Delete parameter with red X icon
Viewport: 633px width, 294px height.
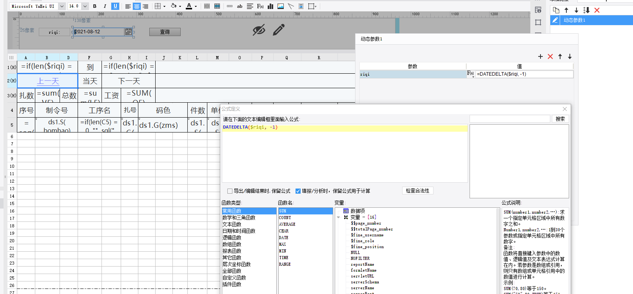(550, 56)
